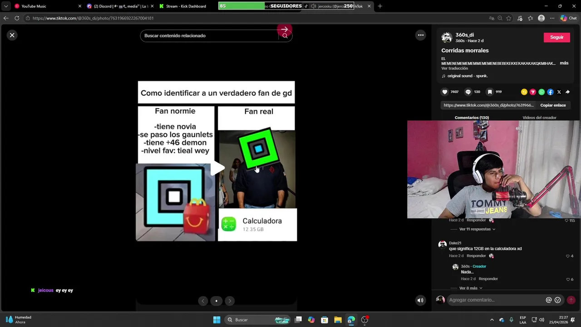Open the favorites list icon
Image resolution: width=581 pixels, height=327 pixels.
[x=530, y=18]
